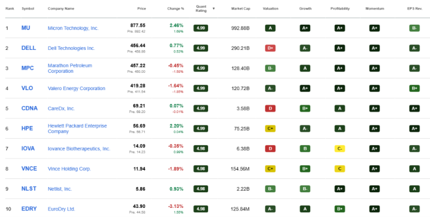Open Micron Technology, Inc. company page
This screenshot has height=217, width=430.
pyautogui.click(x=73, y=28)
